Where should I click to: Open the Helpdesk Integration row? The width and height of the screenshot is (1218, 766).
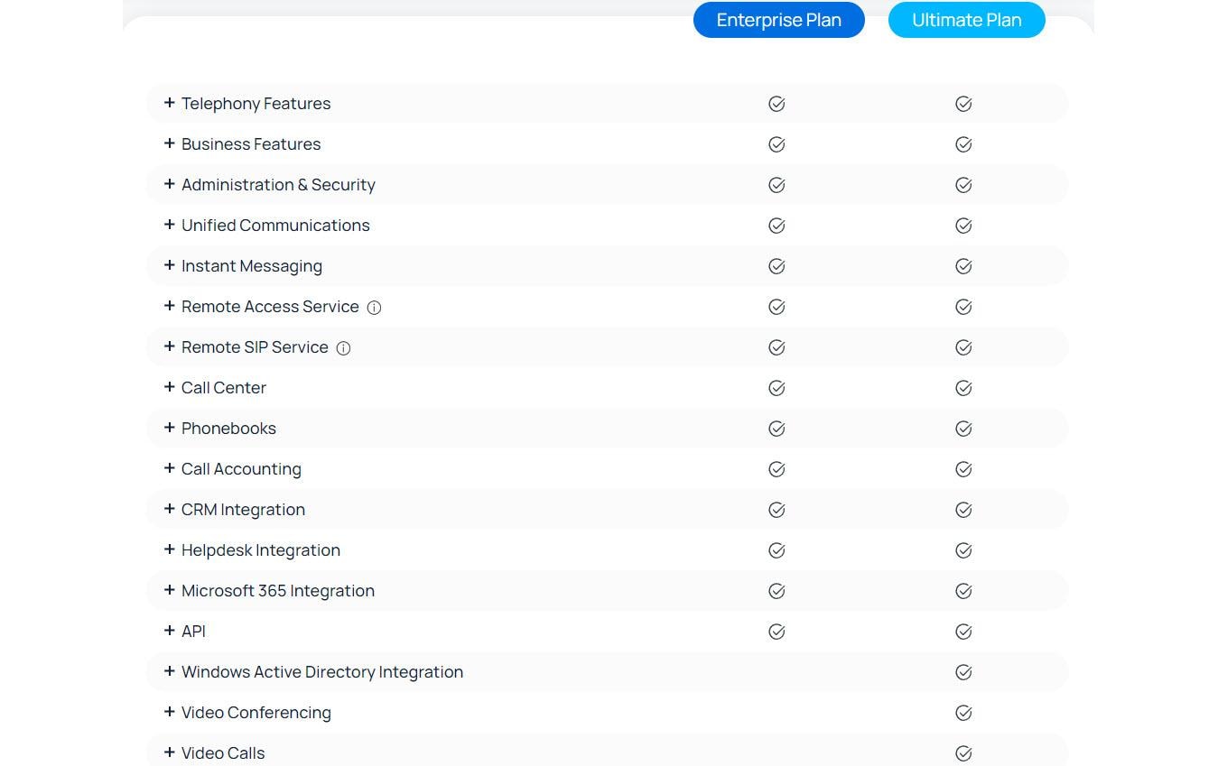[260, 550]
